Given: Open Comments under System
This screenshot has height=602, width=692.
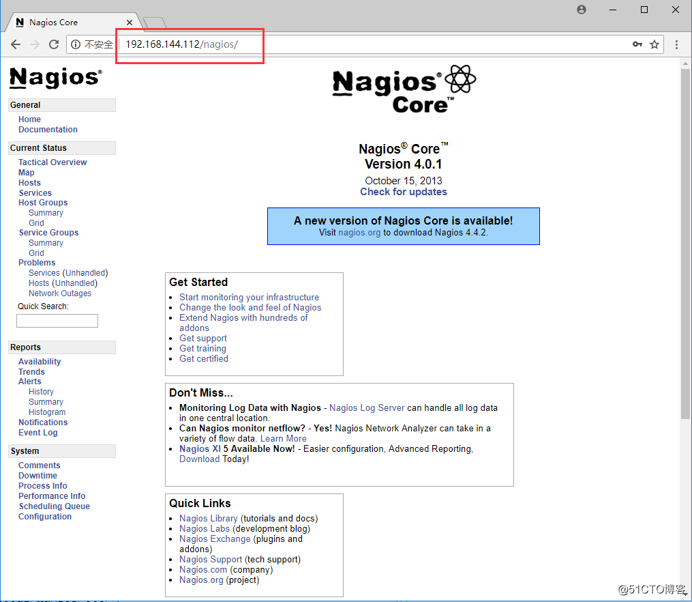Looking at the screenshot, I should [x=39, y=465].
